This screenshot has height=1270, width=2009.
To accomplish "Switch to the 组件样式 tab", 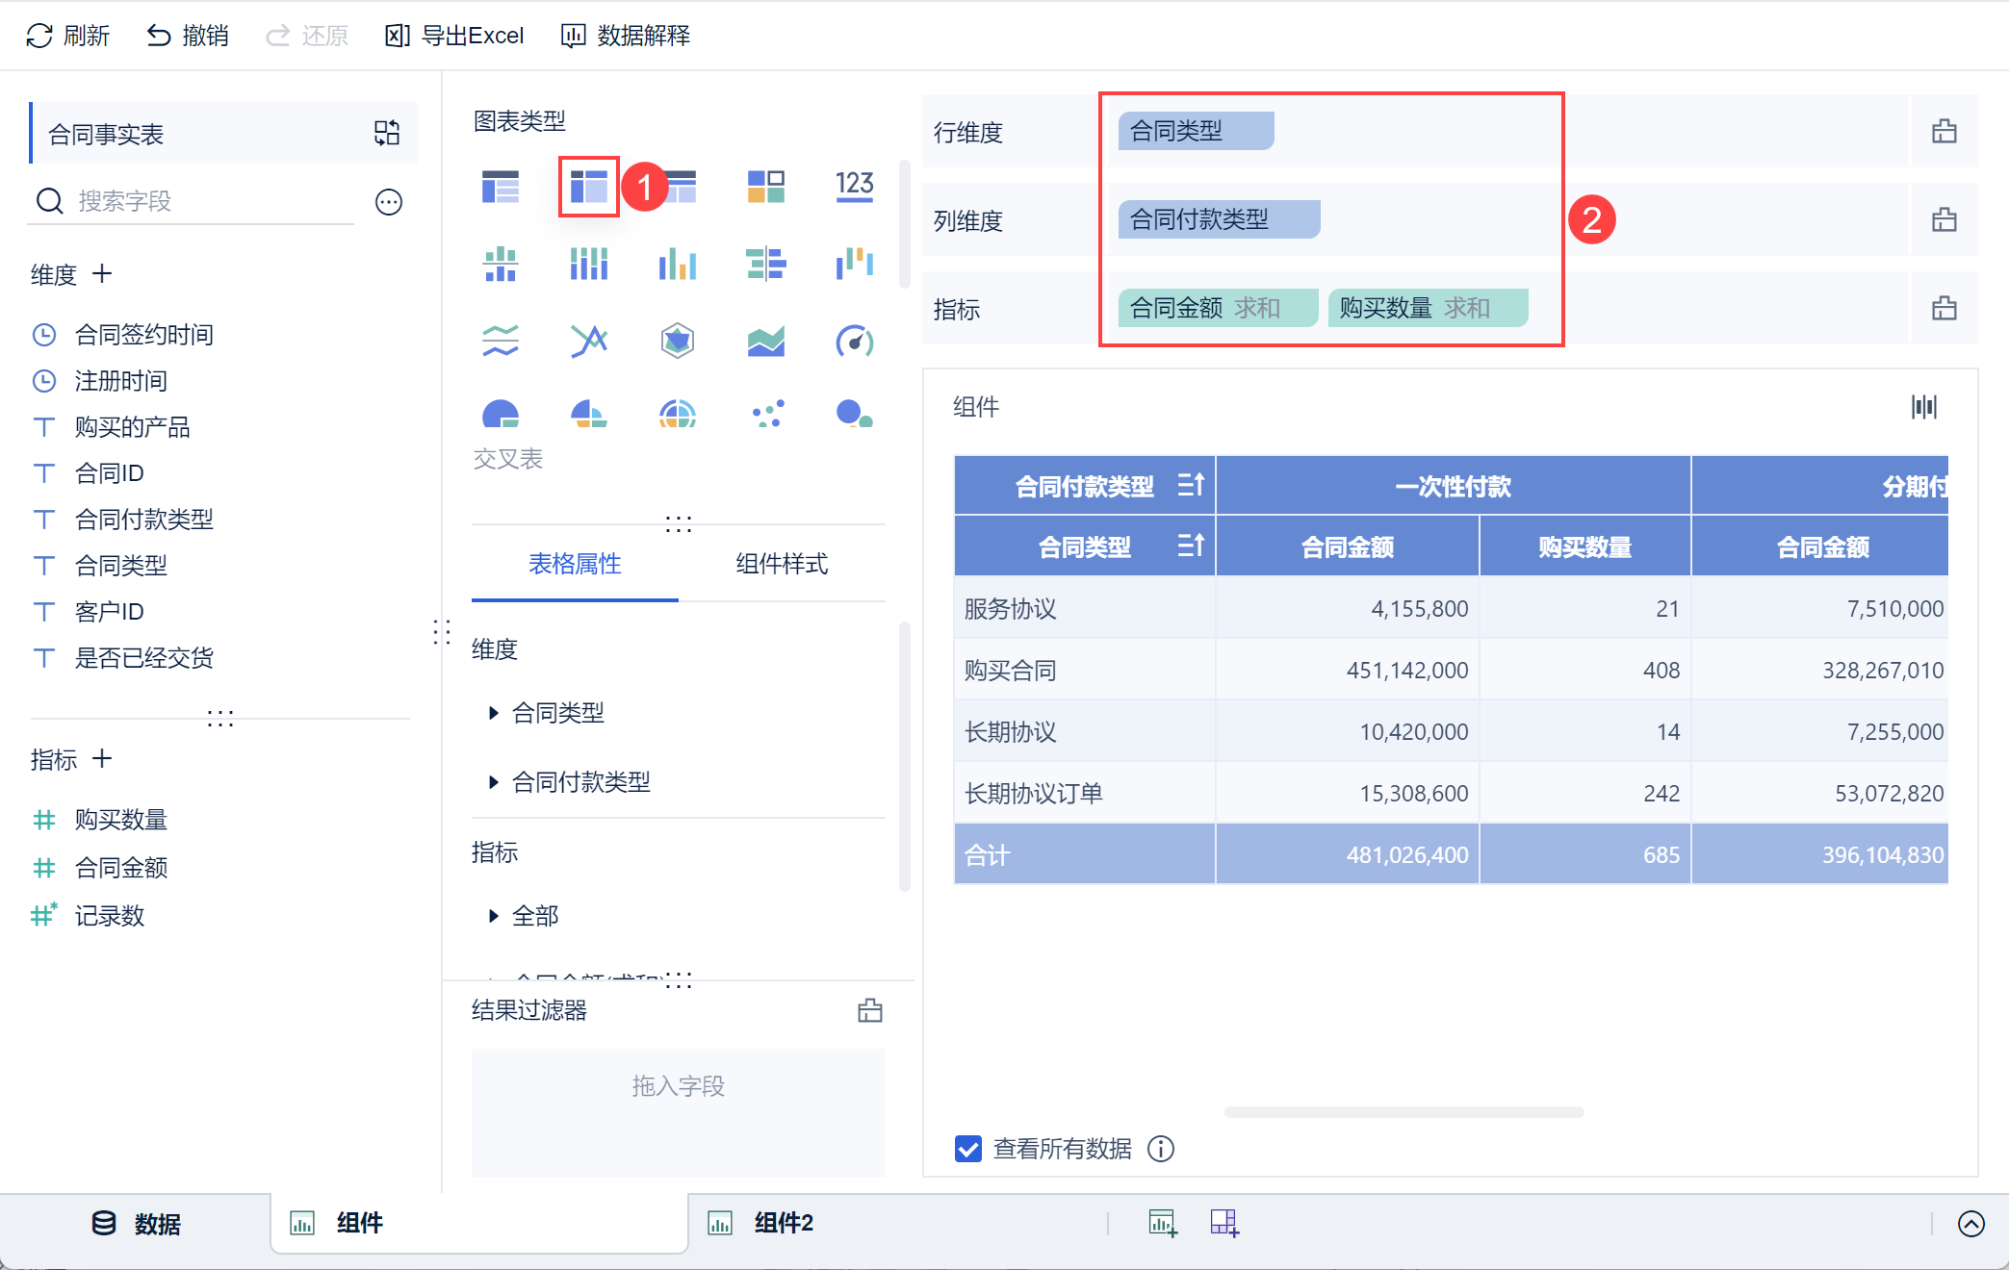I will [781, 564].
